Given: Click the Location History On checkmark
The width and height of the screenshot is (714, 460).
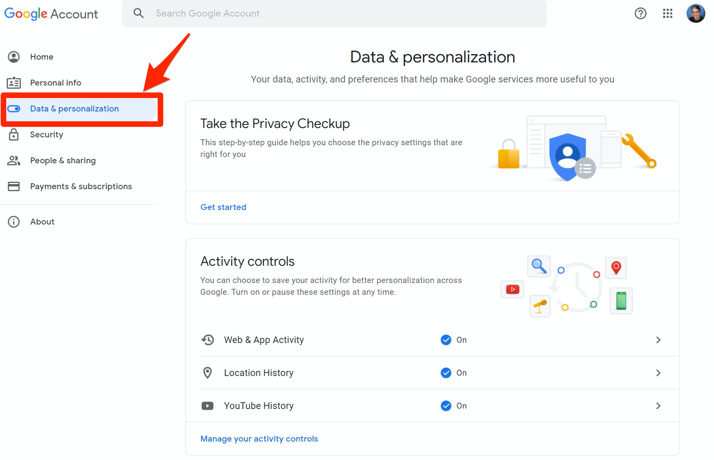Looking at the screenshot, I should [446, 373].
